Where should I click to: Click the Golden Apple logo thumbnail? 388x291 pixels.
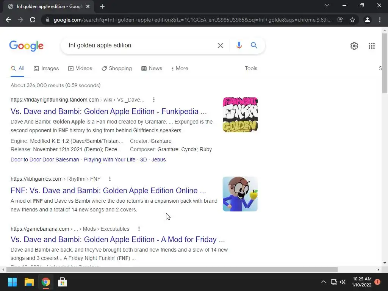(240, 115)
